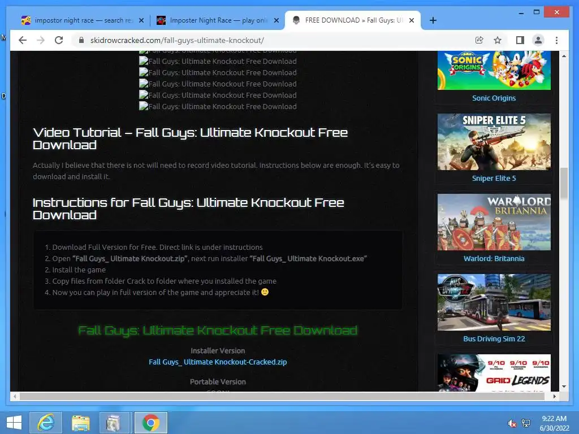Close the Imposter Night Race play tab
The width and height of the screenshot is (579, 434).
click(x=276, y=20)
